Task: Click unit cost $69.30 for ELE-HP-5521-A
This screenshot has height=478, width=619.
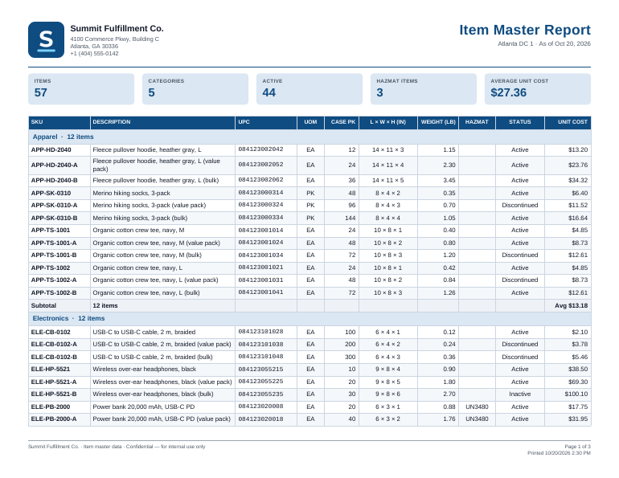Action: pyautogui.click(x=578, y=382)
